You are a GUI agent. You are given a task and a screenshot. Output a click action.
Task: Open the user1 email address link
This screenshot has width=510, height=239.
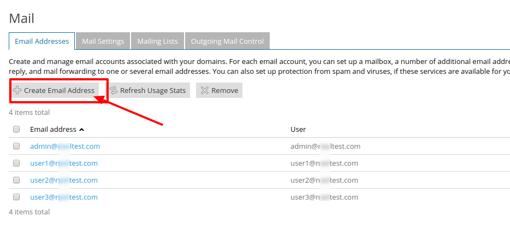64,163
